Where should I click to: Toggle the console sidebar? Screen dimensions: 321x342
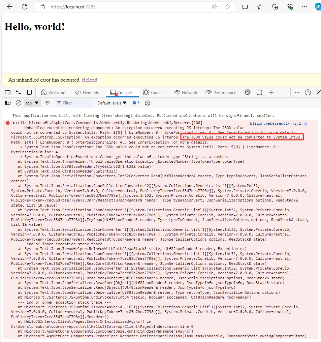pos(8,103)
